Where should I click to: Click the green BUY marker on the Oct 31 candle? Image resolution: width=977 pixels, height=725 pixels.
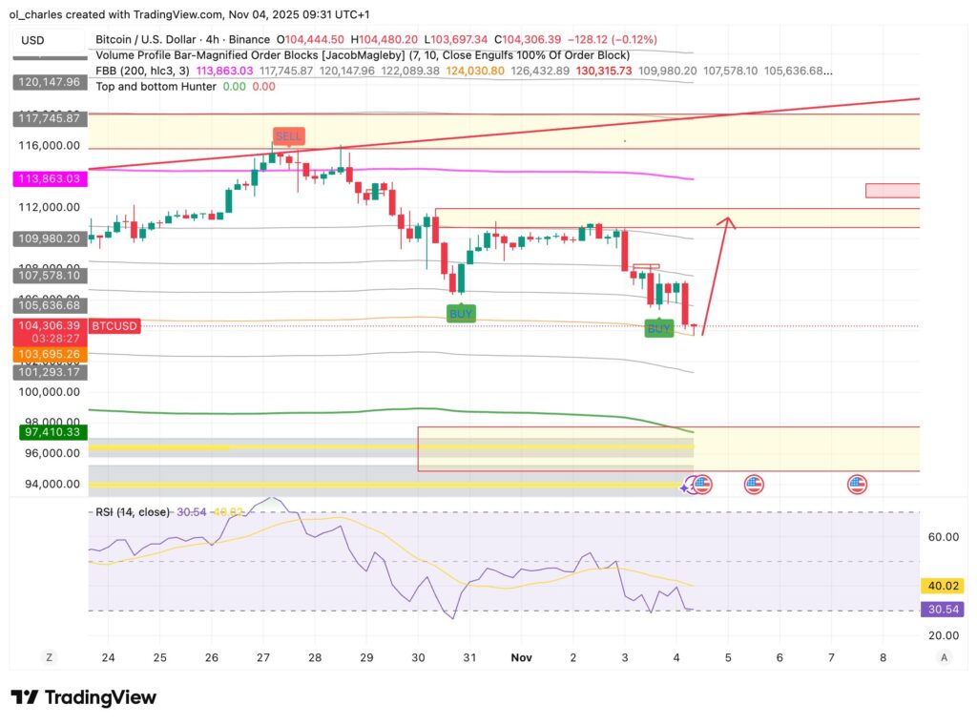[461, 312]
